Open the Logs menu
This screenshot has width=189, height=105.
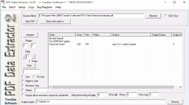click(31, 7)
